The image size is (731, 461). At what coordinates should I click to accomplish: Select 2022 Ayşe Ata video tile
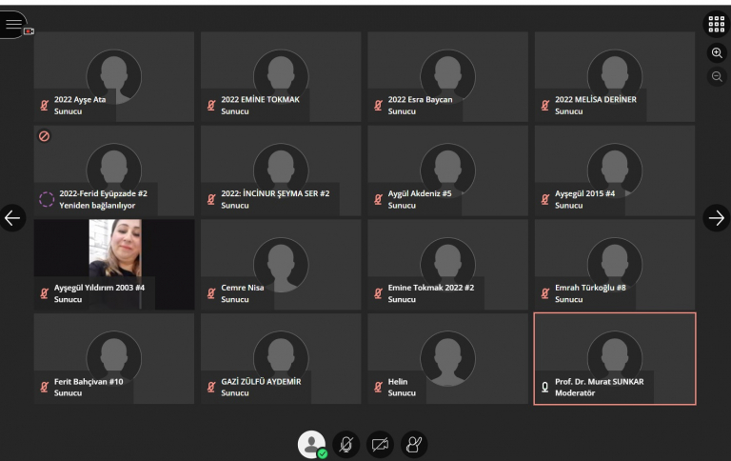pyautogui.click(x=114, y=77)
